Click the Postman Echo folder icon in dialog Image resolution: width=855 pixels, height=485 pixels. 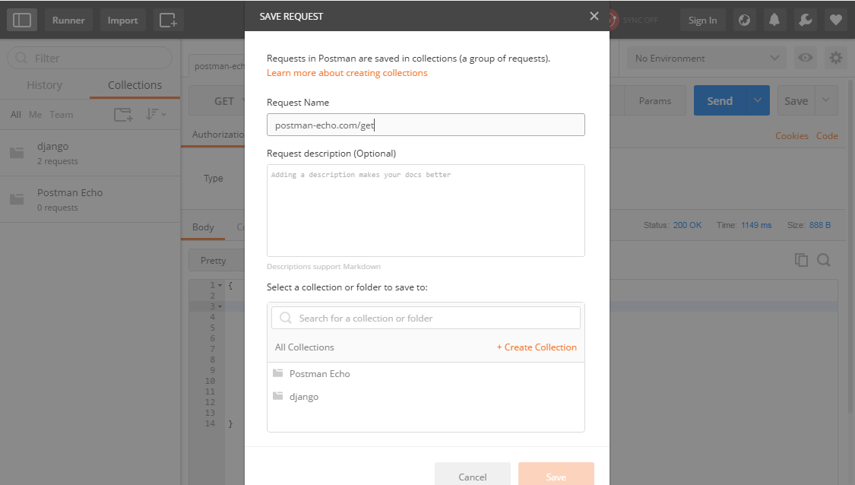point(278,373)
